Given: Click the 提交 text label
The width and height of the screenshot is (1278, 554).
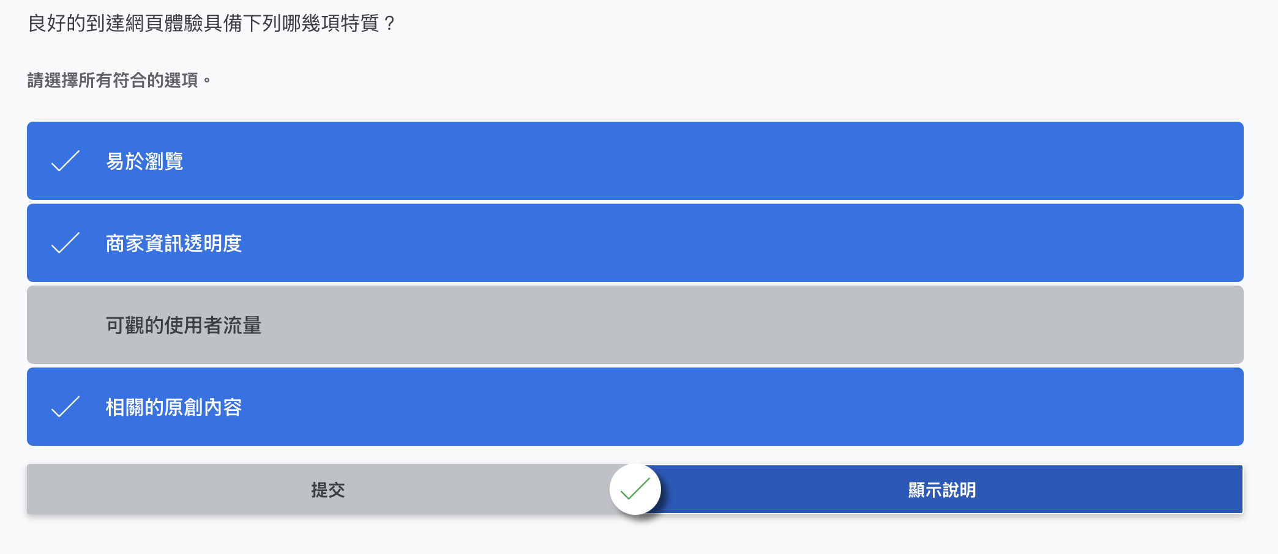Looking at the screenshot, I should click(x=328, y=490).
